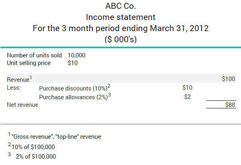Image resolution: width=241 pixels, height=165 pixels.
Task: Click the $10 purchase discounts amount
Action: coord(187,88)
